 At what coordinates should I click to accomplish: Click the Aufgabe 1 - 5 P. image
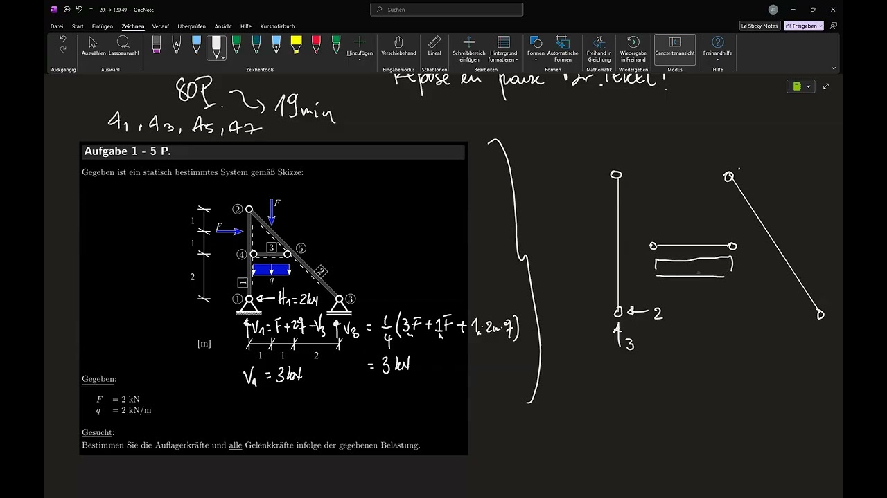coord(274,299)
